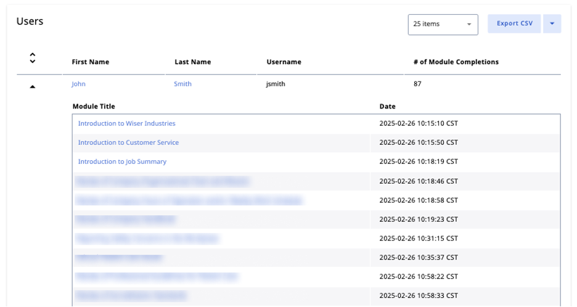This screenshot has width=577, height=307.
Task: Open the arrow menu beside Export CSV
Action: (552, 23)
